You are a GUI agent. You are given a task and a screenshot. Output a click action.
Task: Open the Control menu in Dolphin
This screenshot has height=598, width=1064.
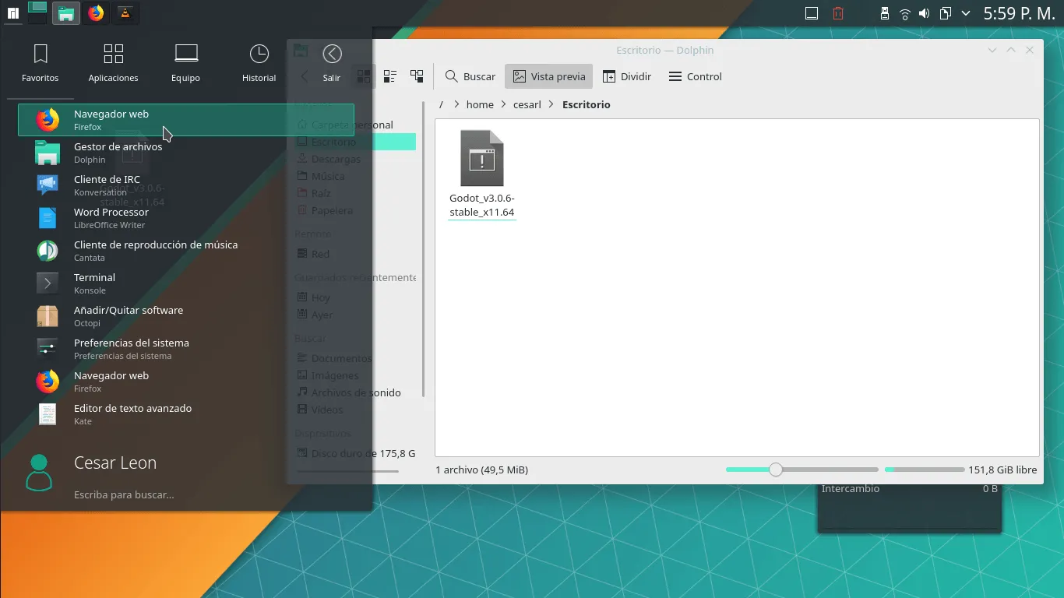(695, 76)
